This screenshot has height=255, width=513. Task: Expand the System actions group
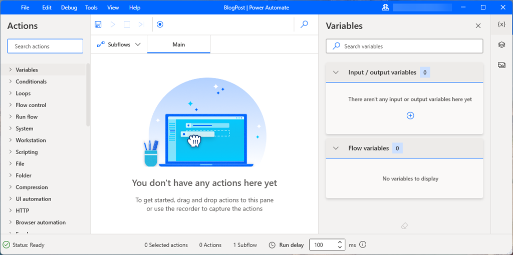click(x=11, y=128)
